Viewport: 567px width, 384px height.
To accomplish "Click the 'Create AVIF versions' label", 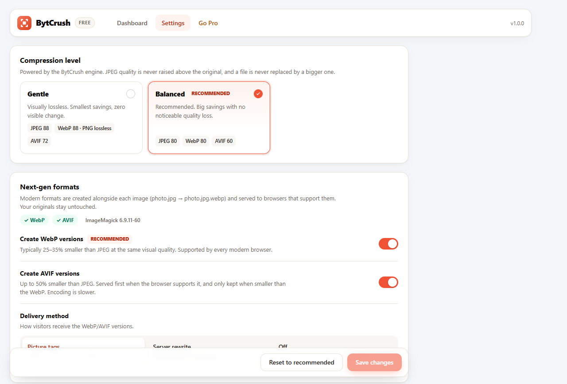I will tap(50, 273).
